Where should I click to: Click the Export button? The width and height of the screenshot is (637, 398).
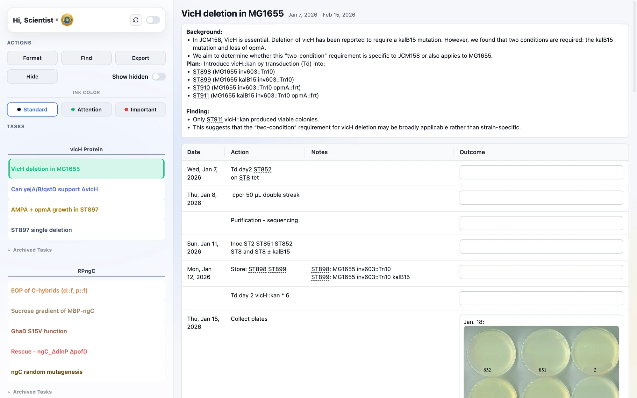(140, 58)
